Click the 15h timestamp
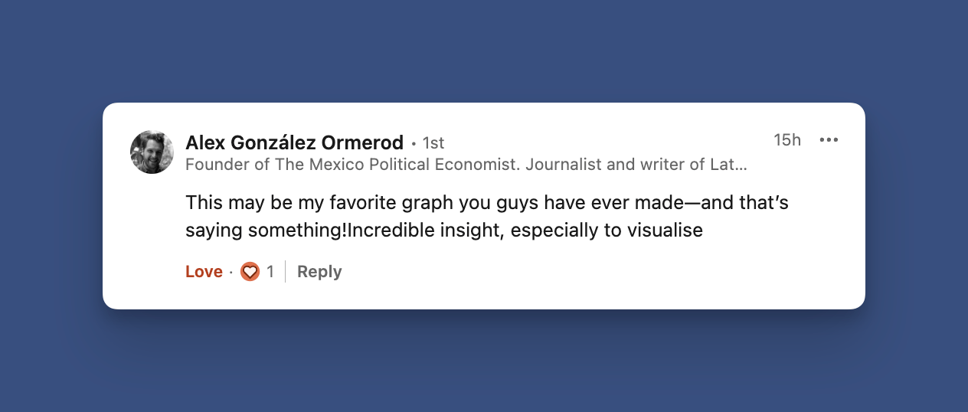The width and height of the screenshot is (968, 412). pyautogui.click(x=786, y=140)
